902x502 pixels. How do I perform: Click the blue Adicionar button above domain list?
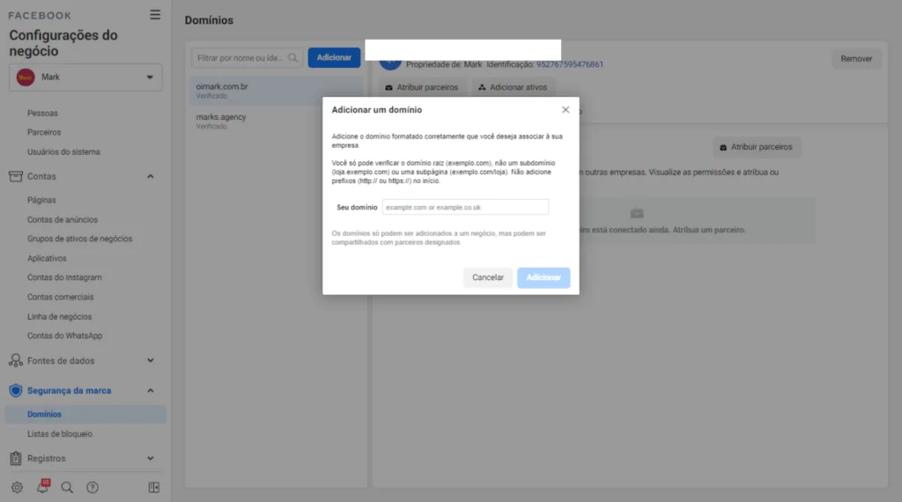(334, 57)
